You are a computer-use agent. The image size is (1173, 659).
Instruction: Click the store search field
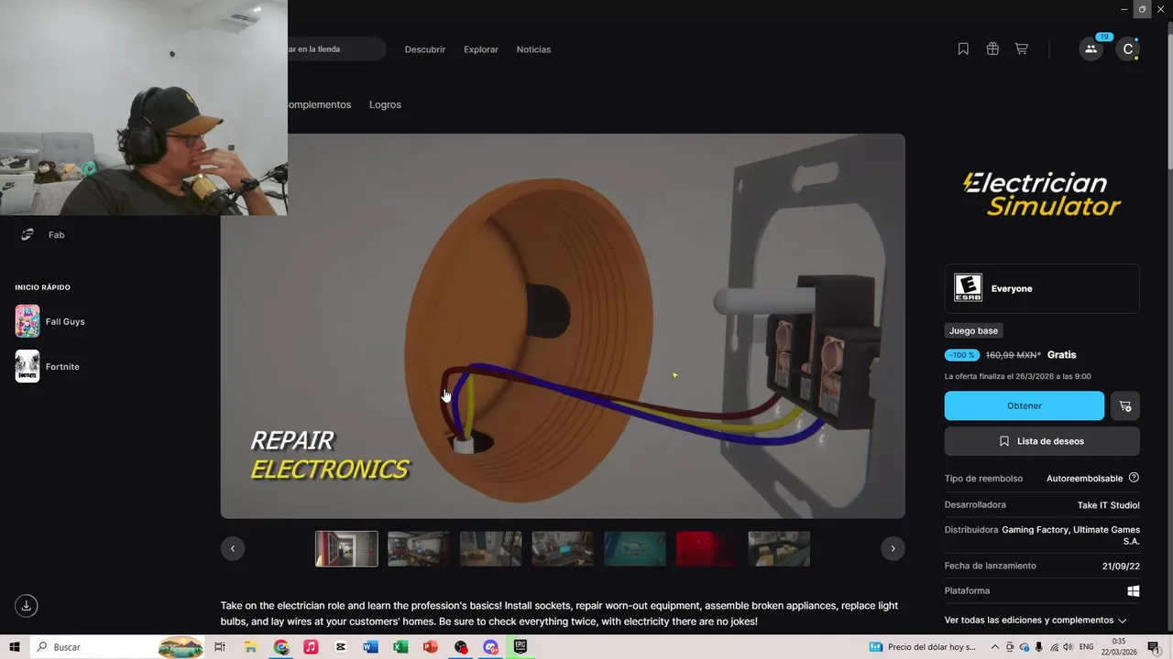click(x=336, y=49)
